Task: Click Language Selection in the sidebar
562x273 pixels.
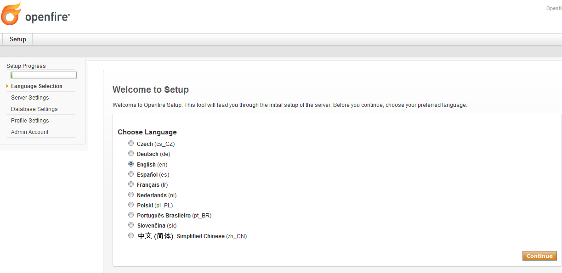Action: (37, 86)
